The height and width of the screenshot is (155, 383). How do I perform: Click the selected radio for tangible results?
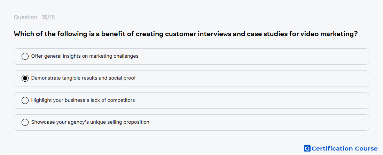coord(25,78)
